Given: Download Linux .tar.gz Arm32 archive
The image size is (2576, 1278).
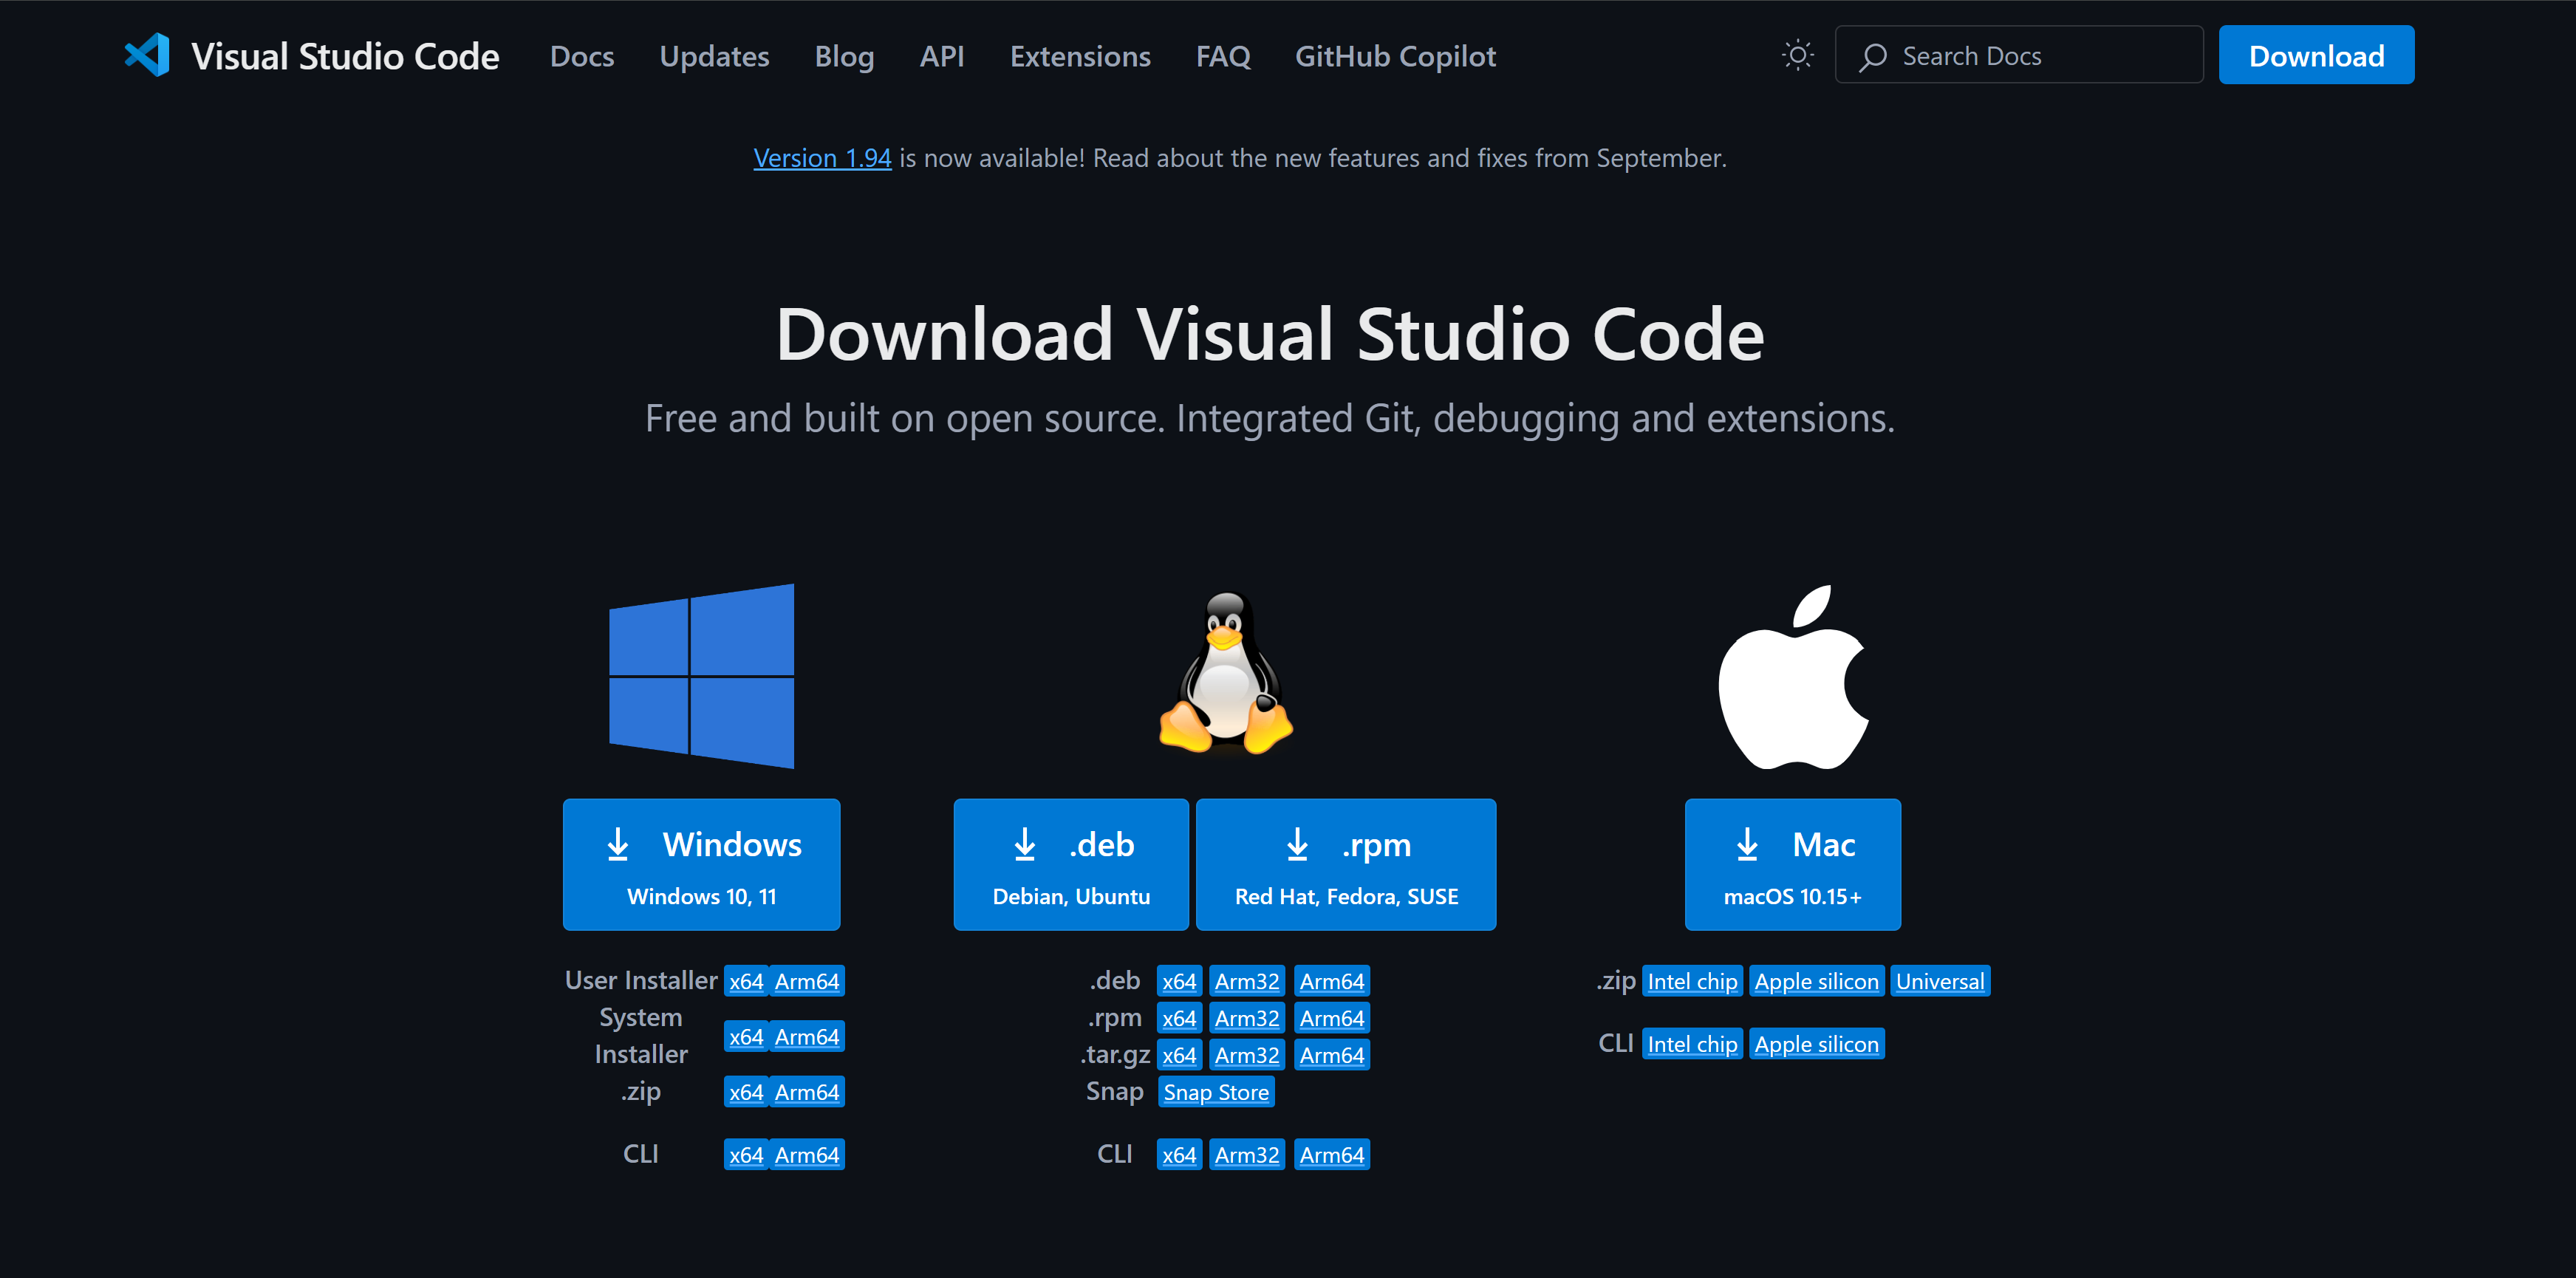Looking at the screenshot, I should [x=1247, y=1055].
